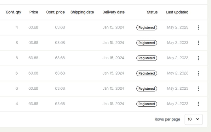Screen dimensions: 211x132
Task: Click the Registered status badge in the second row
Action: [x=147, y=43]
